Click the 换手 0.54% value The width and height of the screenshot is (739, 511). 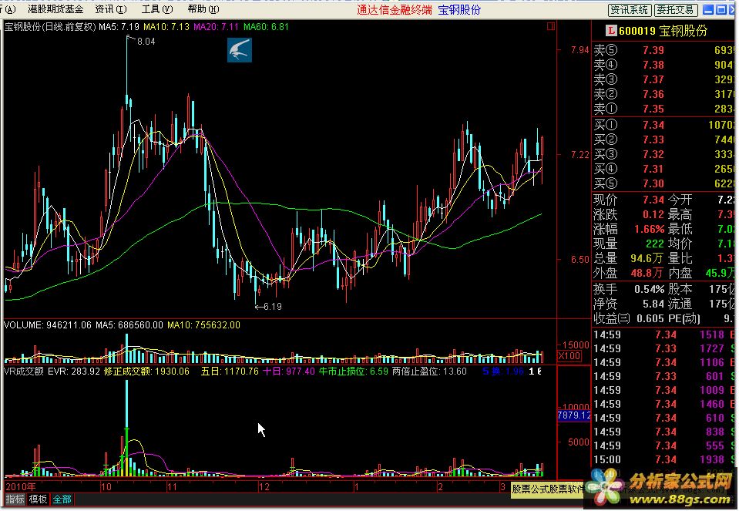pyautogui.click(x=649, y=289)
